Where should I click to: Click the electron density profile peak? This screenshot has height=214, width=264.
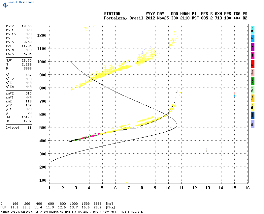point(177,125)
